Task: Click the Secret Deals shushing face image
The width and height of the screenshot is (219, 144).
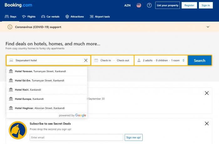Action: pos(18,130)
